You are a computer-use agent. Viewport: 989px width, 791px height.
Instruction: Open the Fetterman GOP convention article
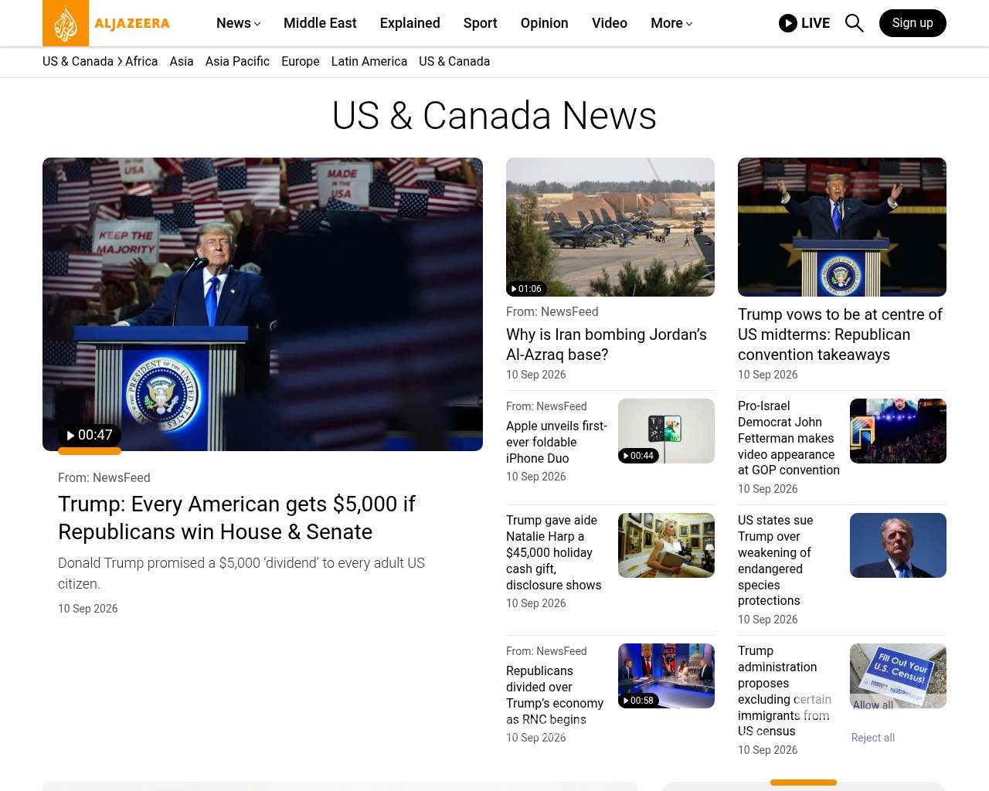click(x=789, y=438)
